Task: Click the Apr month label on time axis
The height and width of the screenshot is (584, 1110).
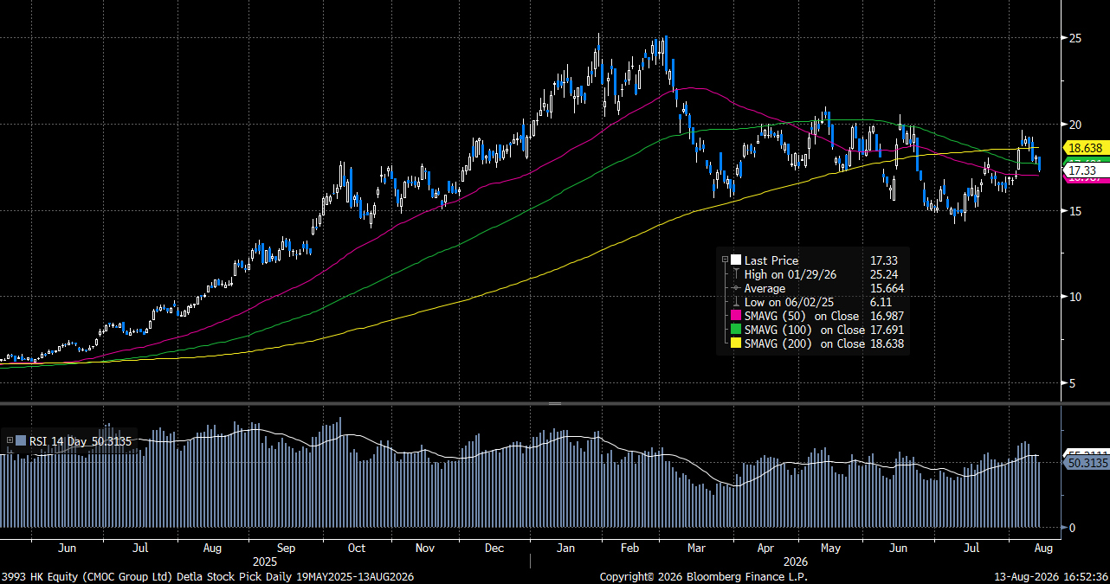Action: pyautogui.click(x=765, y=549)
